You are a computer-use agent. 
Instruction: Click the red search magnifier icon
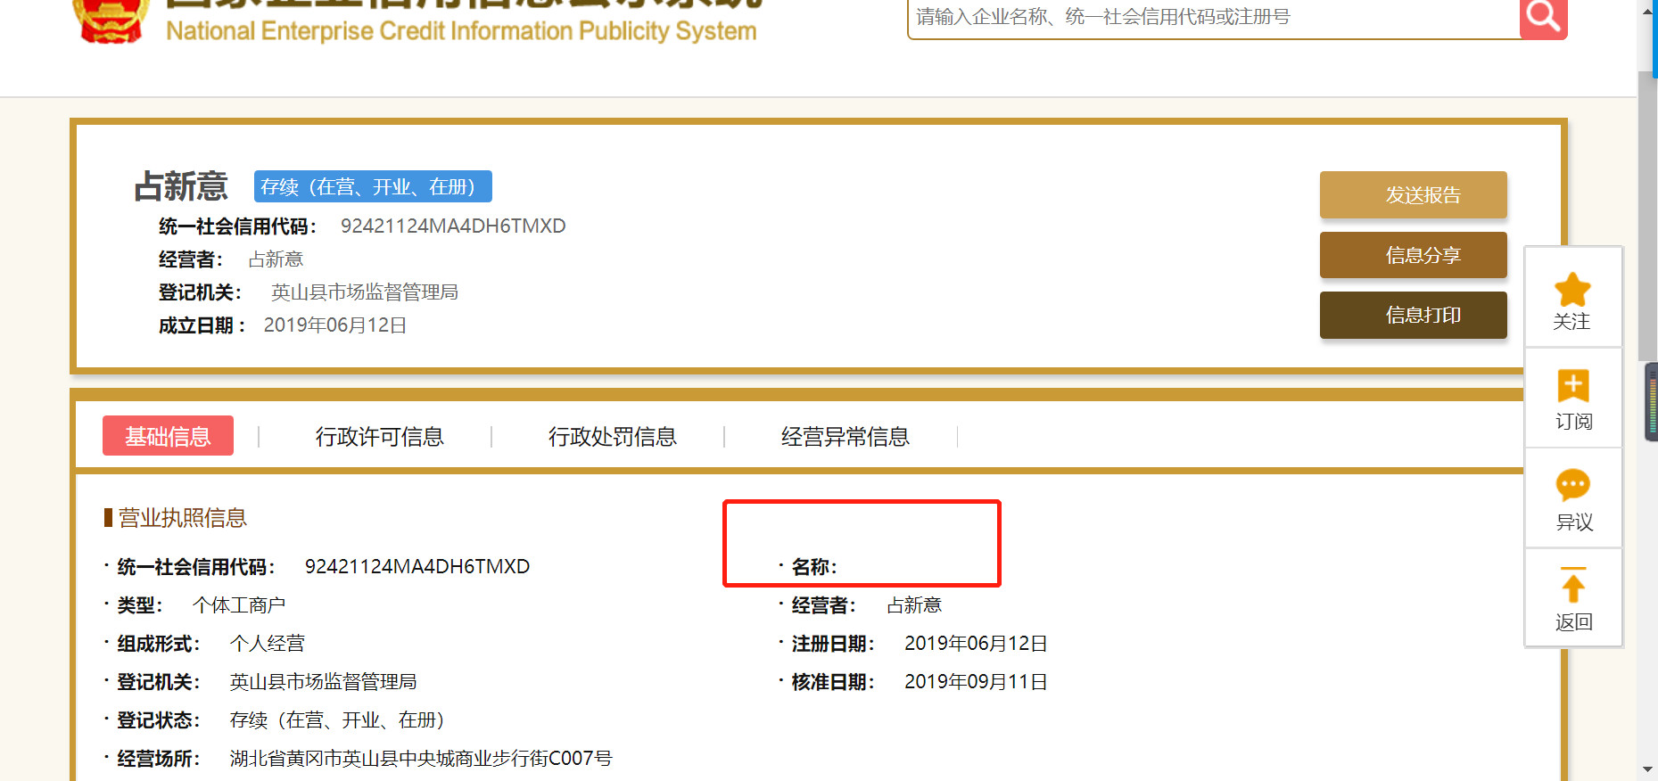1543,17
